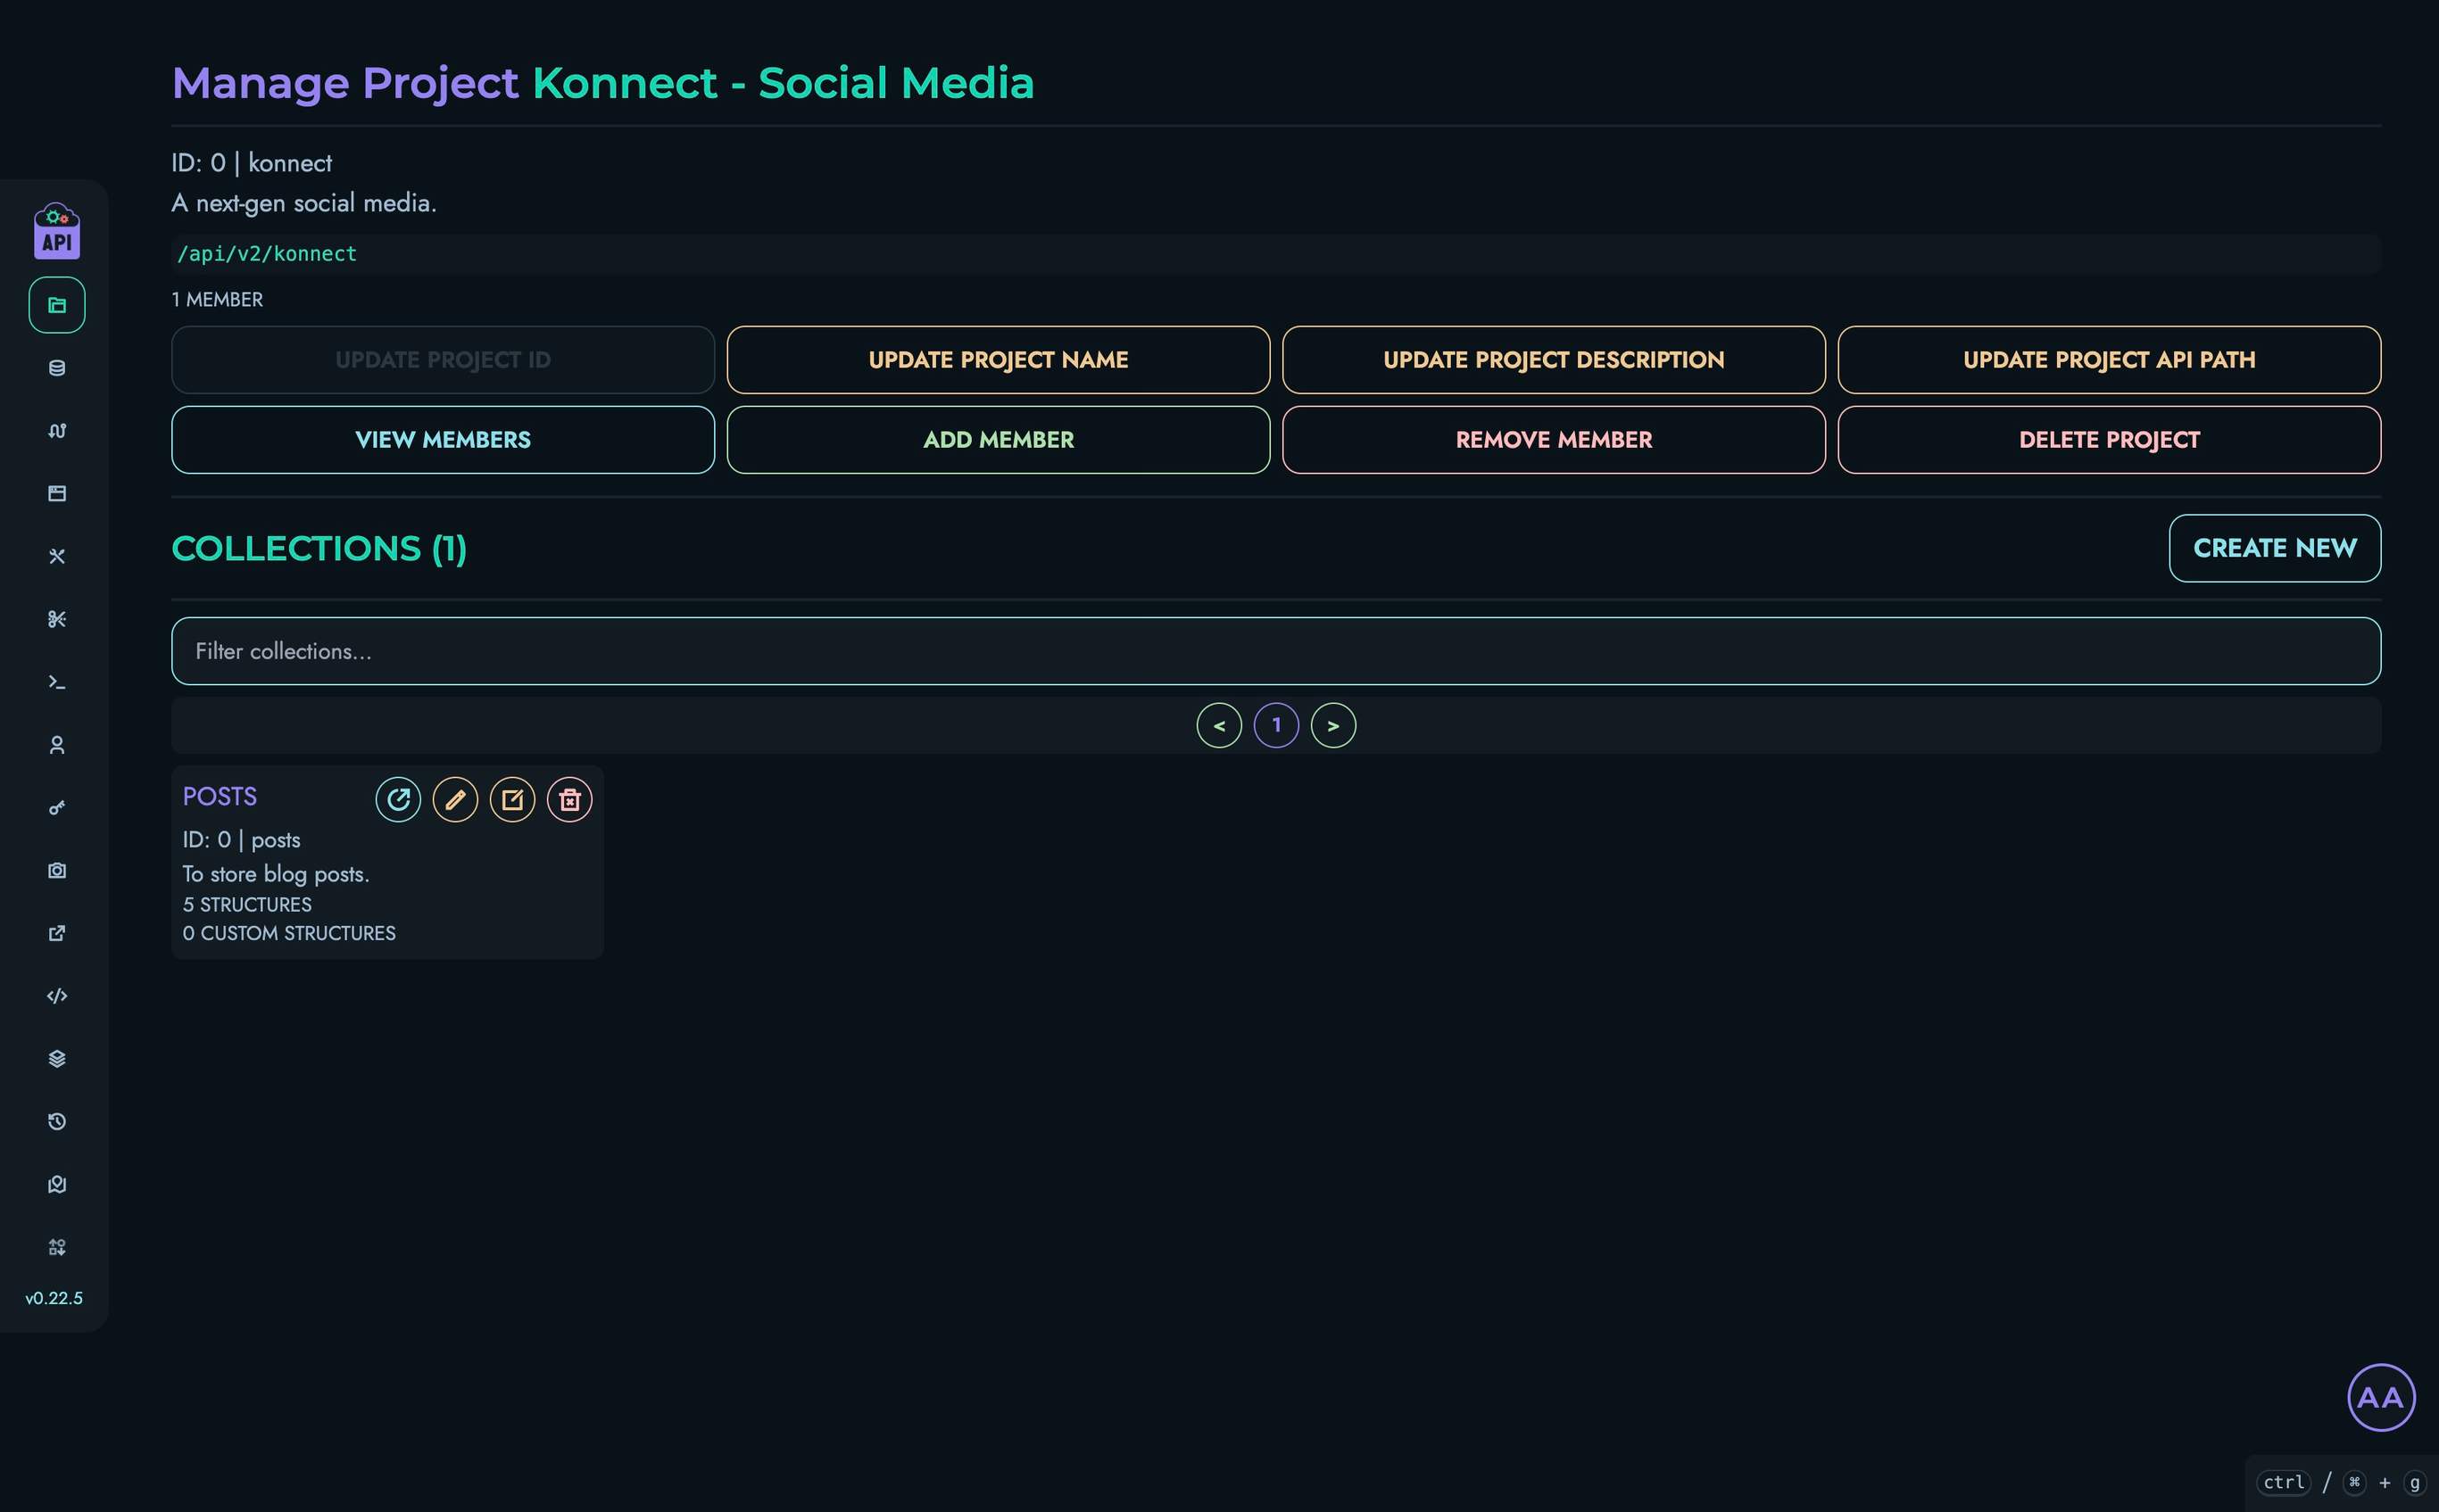Open the stacked layers icon in sidebar
The image size is (2439, 1512).
[57, 1059]
